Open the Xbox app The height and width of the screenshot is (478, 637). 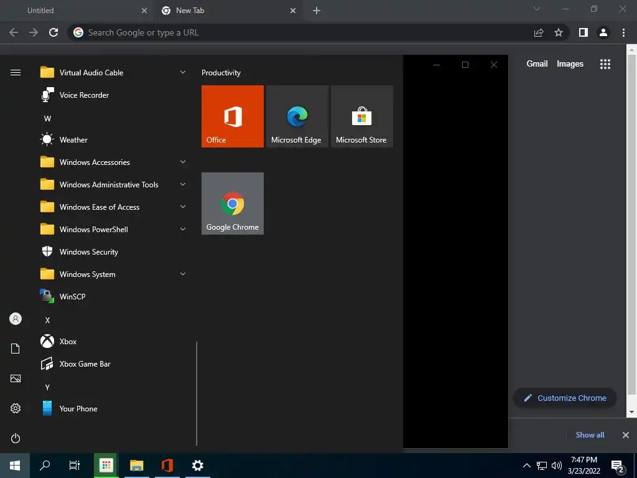114,342
